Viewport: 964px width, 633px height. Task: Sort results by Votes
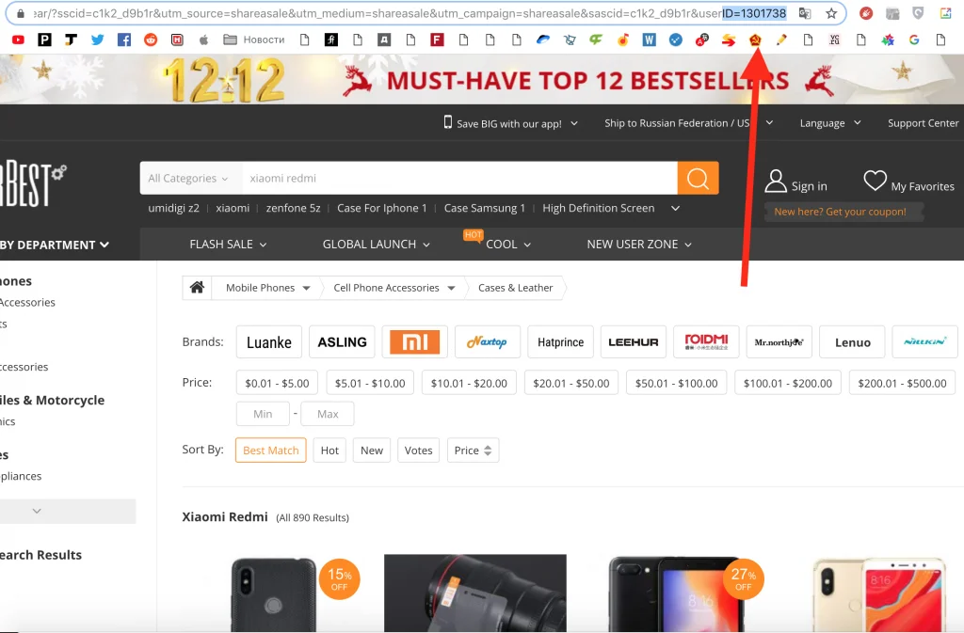418,450
